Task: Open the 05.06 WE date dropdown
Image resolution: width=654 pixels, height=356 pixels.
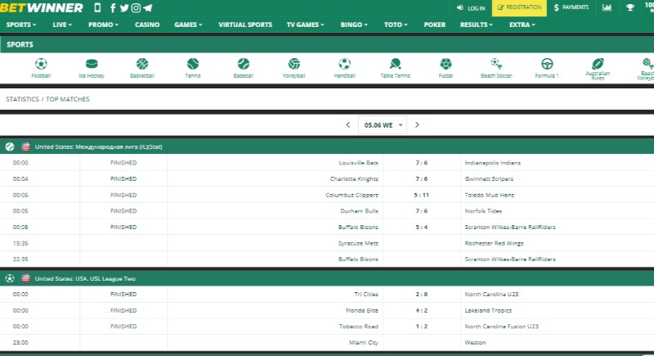Action: [x=383, y=124]
